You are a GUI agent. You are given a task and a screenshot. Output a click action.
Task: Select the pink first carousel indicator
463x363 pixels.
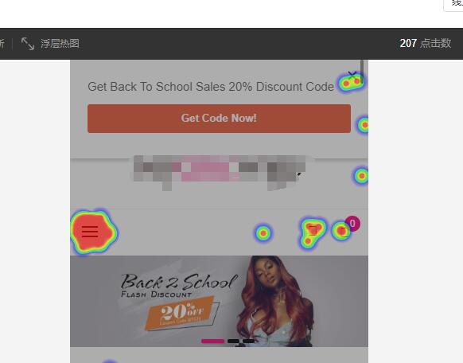[x=212, y=342]
